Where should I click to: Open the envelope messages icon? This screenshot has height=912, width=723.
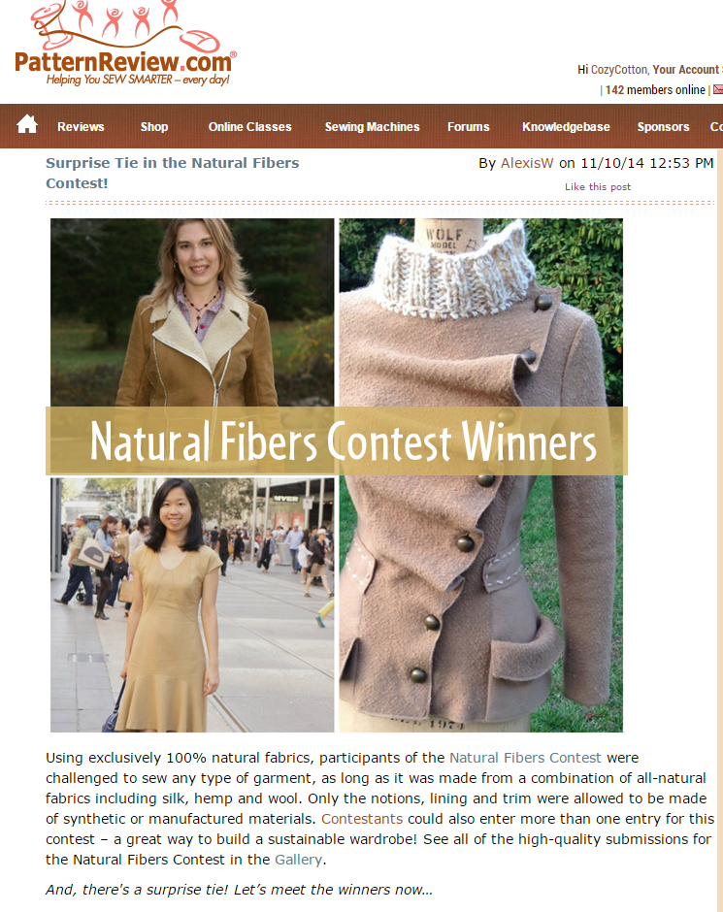(718, 89)
